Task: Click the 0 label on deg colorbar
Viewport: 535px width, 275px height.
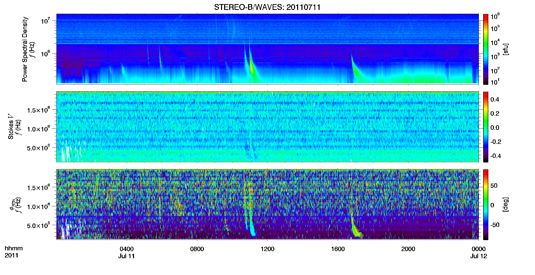Action: tap(492, 205)
